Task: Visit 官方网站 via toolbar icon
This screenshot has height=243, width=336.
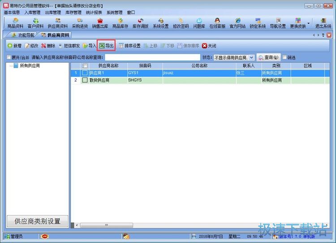Action: pyautogui.click(x=237, y=23)
